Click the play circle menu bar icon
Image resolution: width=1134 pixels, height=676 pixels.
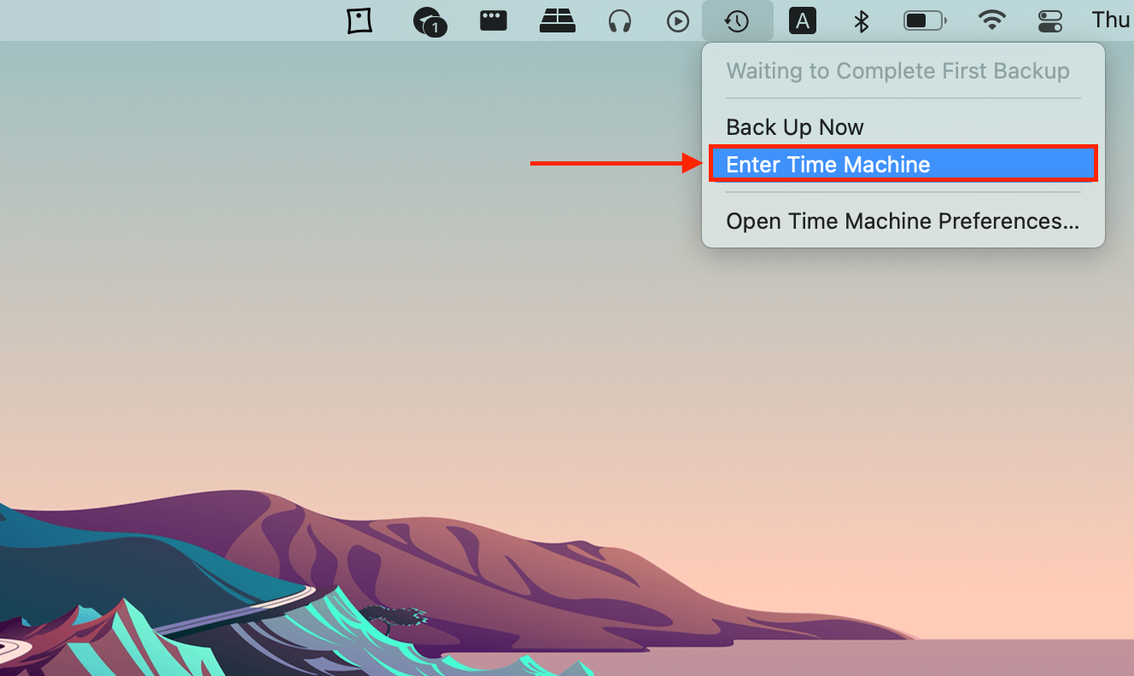point(678,21)
